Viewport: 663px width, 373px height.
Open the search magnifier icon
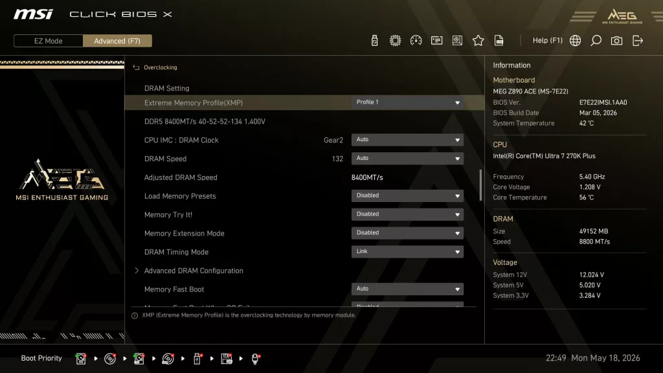pyautogui.click(x=596, y=41)
